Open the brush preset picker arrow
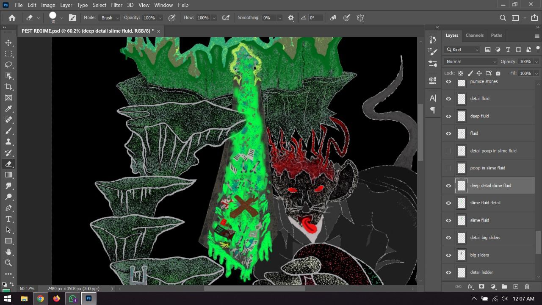Viewport: 542px width, 305px height. [x=61, y=18]
